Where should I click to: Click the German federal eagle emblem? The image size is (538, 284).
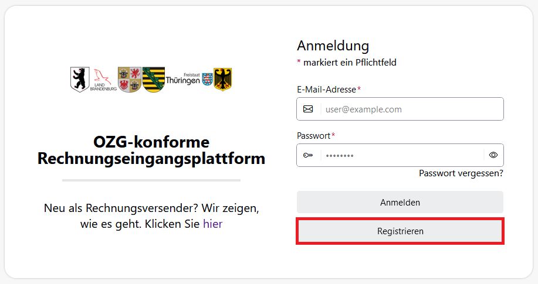point(223,79)
